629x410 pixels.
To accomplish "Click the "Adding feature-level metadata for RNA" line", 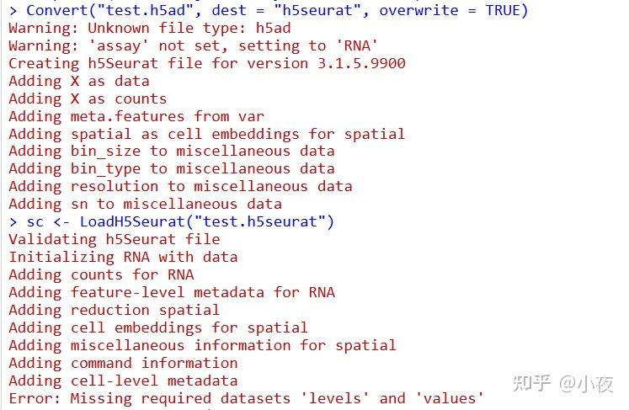I will tap(171, 292).
